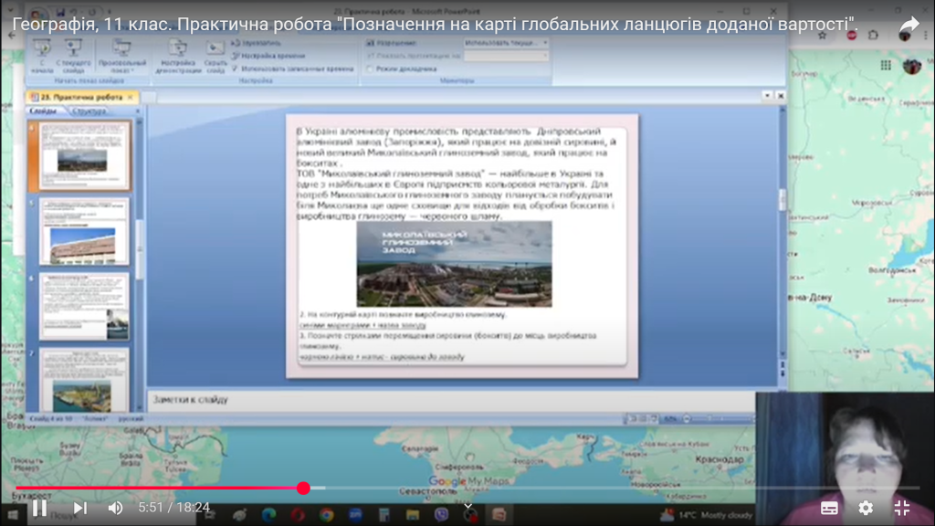Click the Google account avatar on the map

[912, 66]
